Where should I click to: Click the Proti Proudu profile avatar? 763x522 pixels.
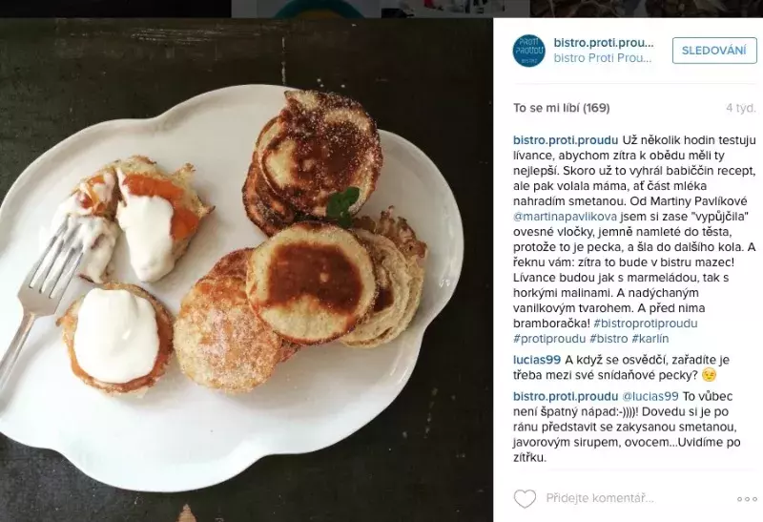click(x=529, y=51)
